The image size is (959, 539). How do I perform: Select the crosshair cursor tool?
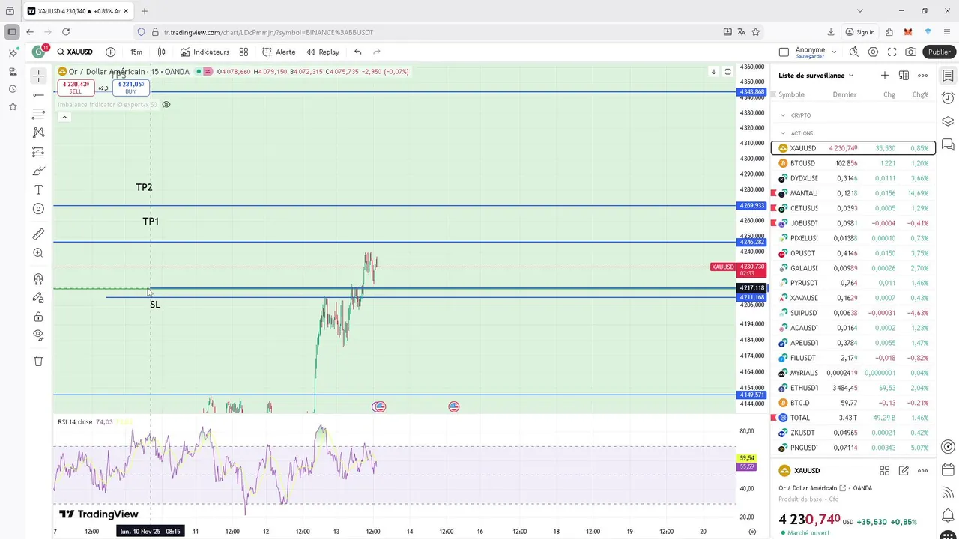click(38, 76)
